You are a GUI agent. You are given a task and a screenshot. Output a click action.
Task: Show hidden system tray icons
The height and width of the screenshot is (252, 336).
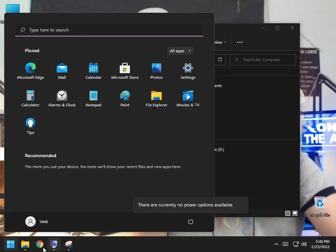(x=276, y=244)
